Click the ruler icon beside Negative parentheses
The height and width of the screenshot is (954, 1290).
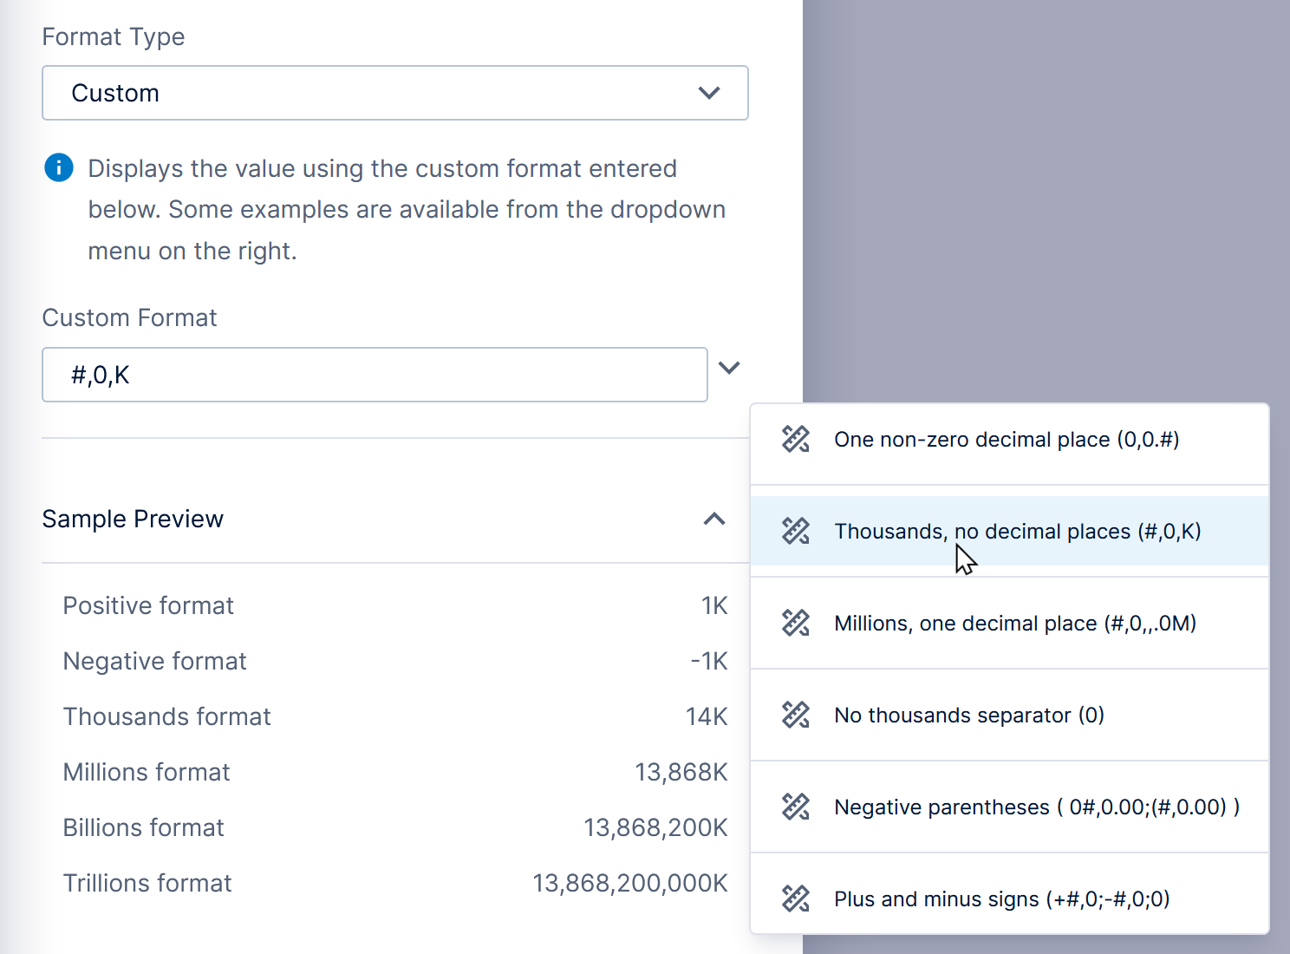tap(795, 807)
